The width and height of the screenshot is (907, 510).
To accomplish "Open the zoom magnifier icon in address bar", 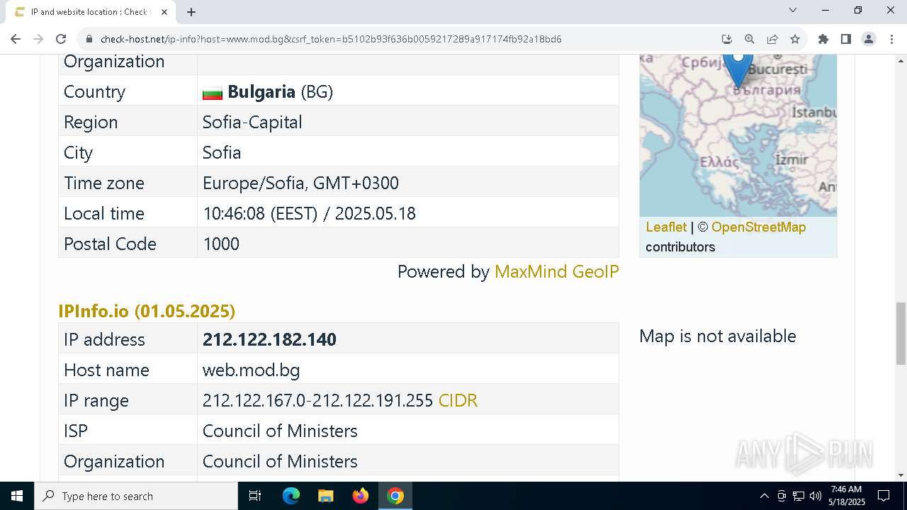I will pyautogui.click(x=749, y=39).
